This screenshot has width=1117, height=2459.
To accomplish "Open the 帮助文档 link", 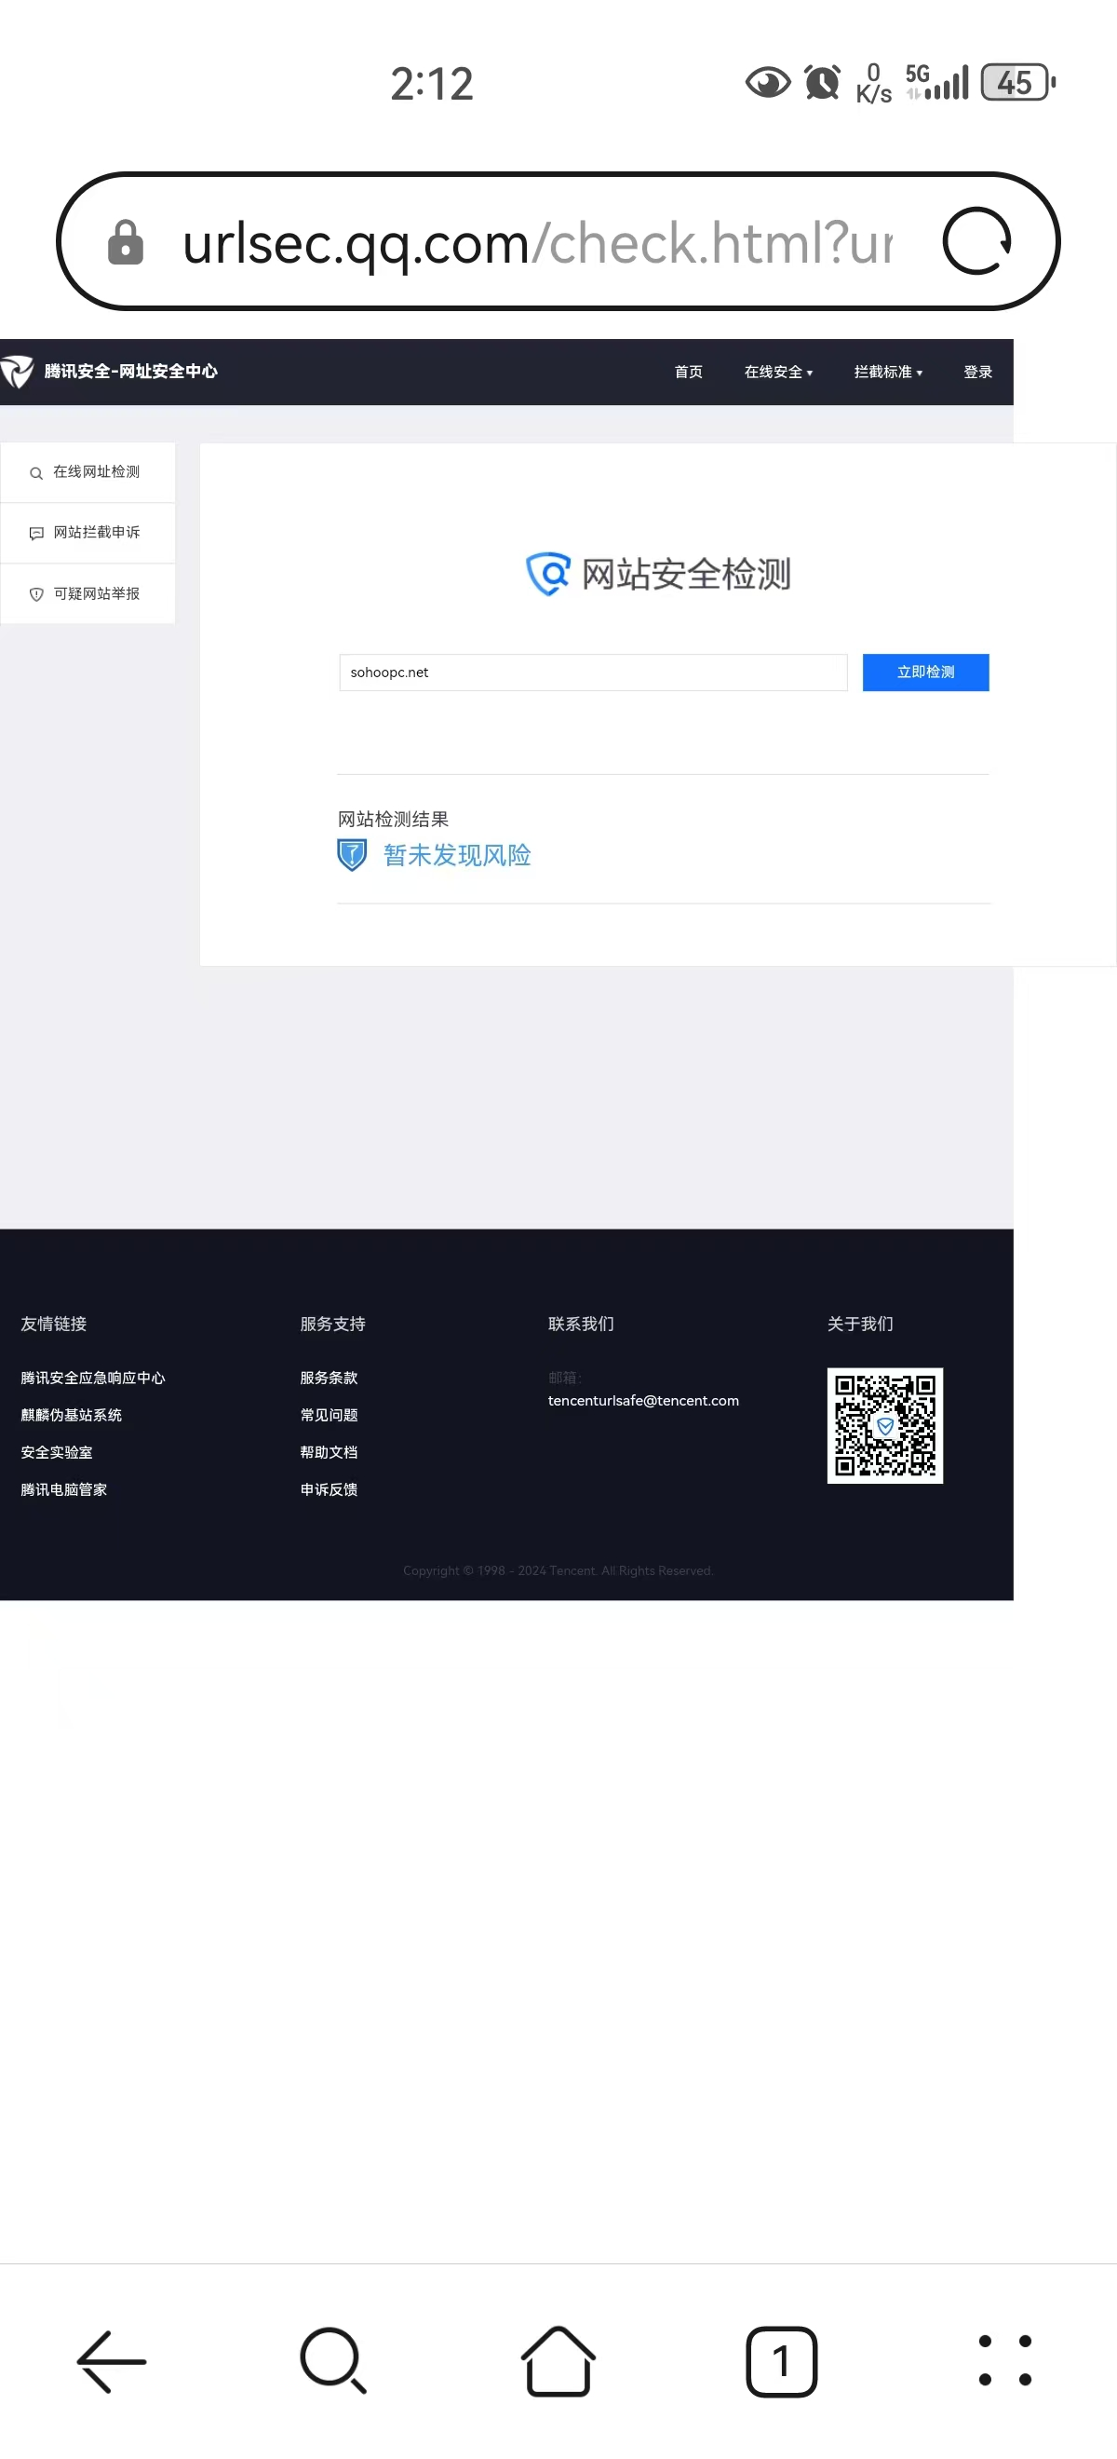I will [x=330, y=1452].
